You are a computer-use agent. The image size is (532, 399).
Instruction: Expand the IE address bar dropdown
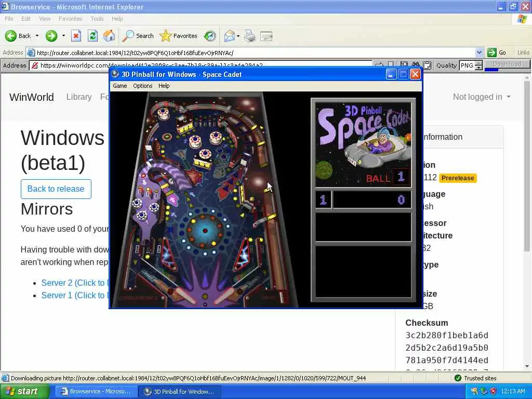click(x=478, y=52)
